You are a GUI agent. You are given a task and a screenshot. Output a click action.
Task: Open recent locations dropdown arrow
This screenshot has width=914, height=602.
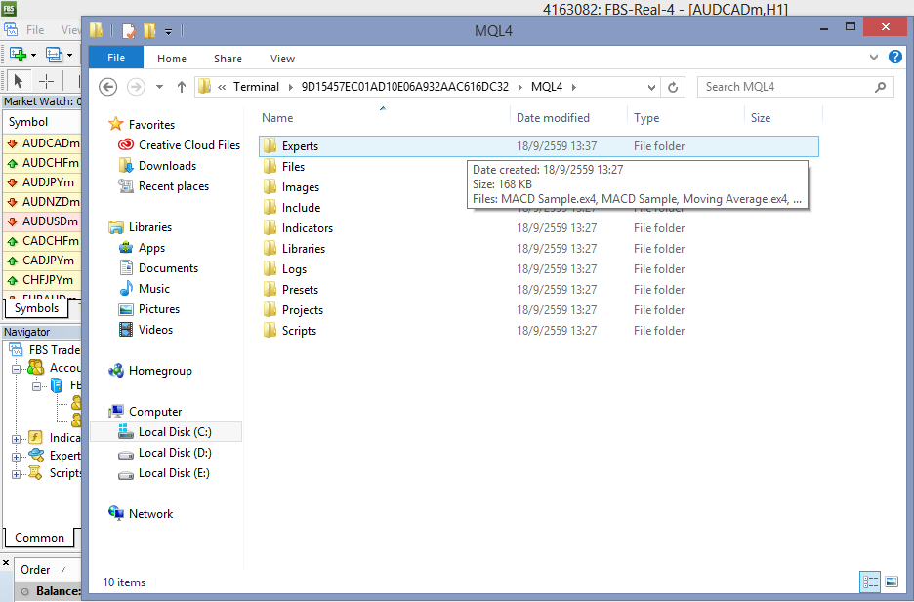(159, 87)
